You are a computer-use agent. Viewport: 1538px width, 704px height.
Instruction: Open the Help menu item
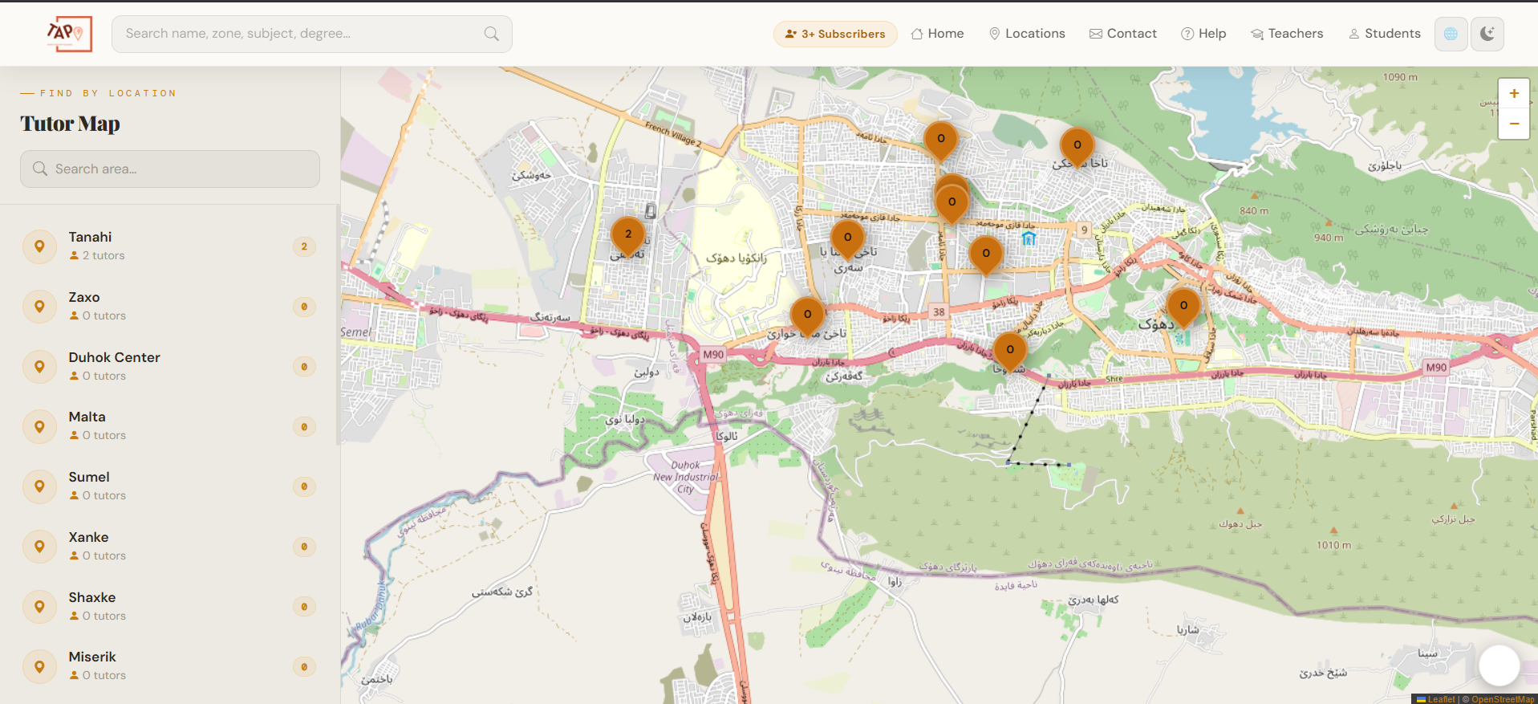(1203, 34)
